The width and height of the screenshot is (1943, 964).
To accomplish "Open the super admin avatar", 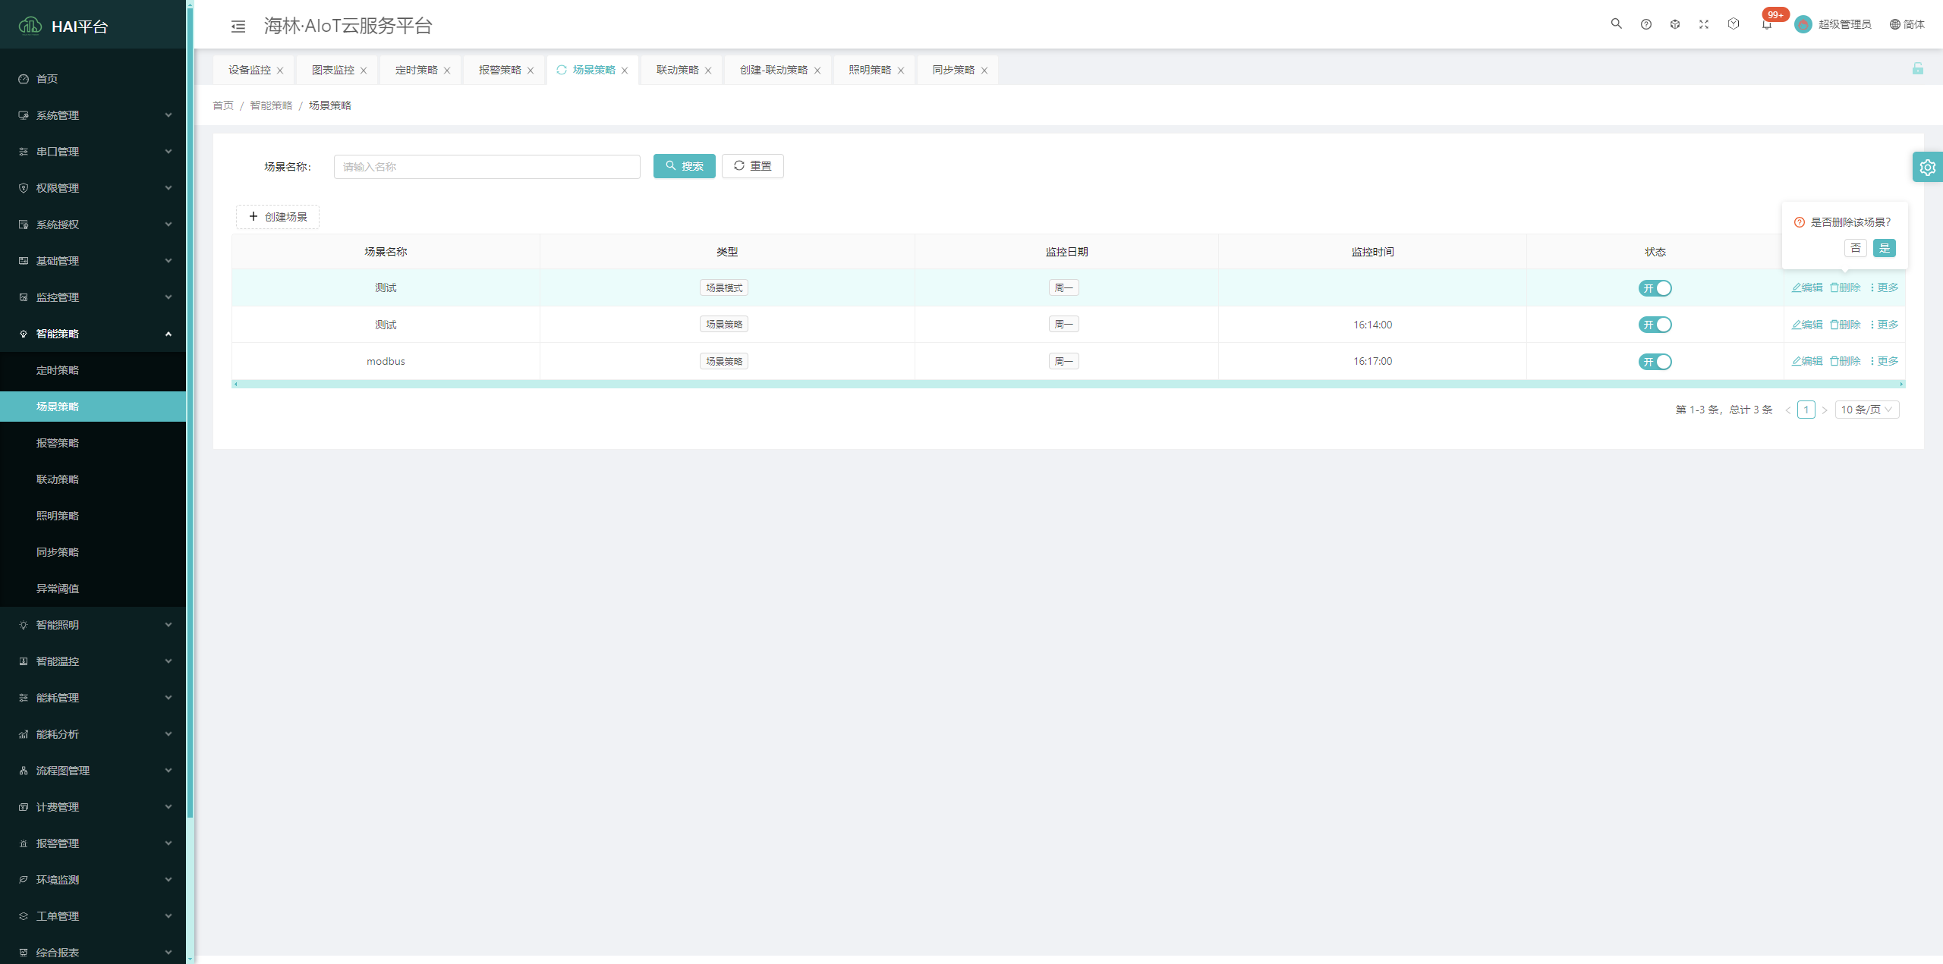I will [x=1803, y=24].
